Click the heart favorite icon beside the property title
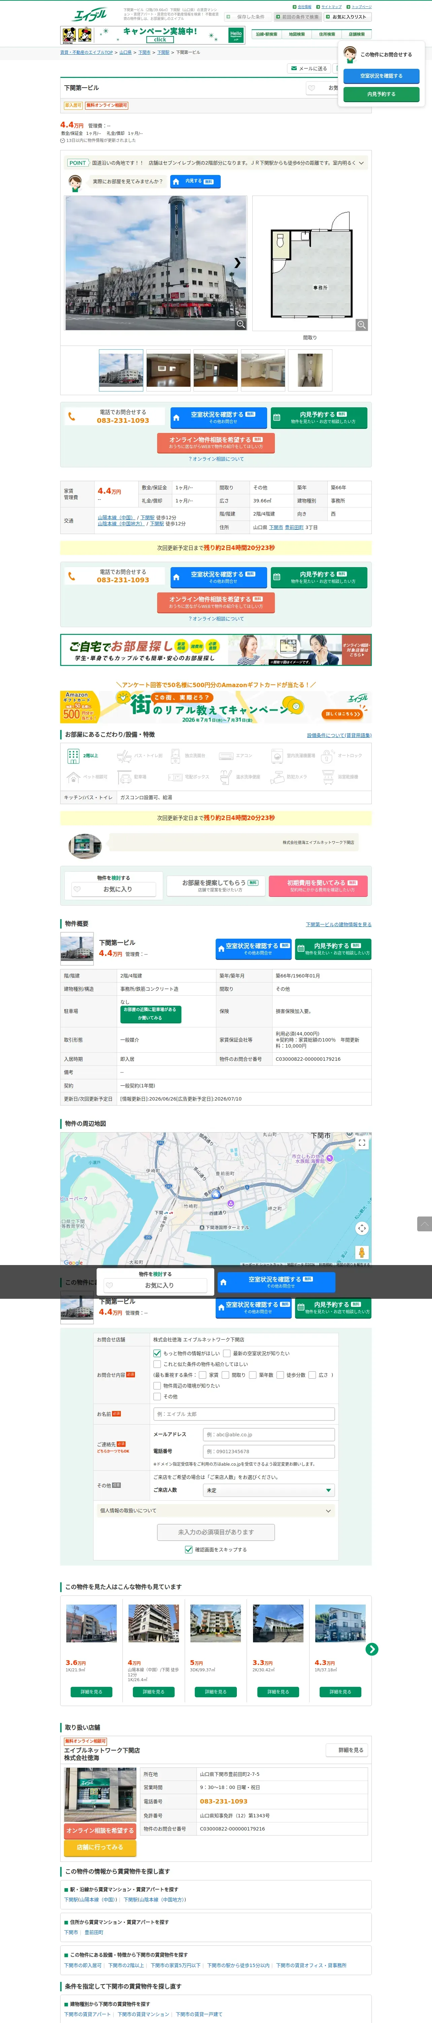Image resolution: width=432 pixels, height=2023 pixels. tap(311, 88)
